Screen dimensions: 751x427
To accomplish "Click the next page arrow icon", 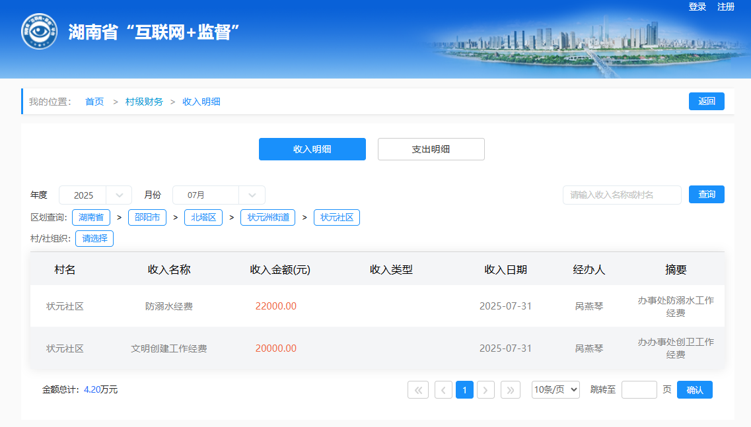I will tap(485, 390).
